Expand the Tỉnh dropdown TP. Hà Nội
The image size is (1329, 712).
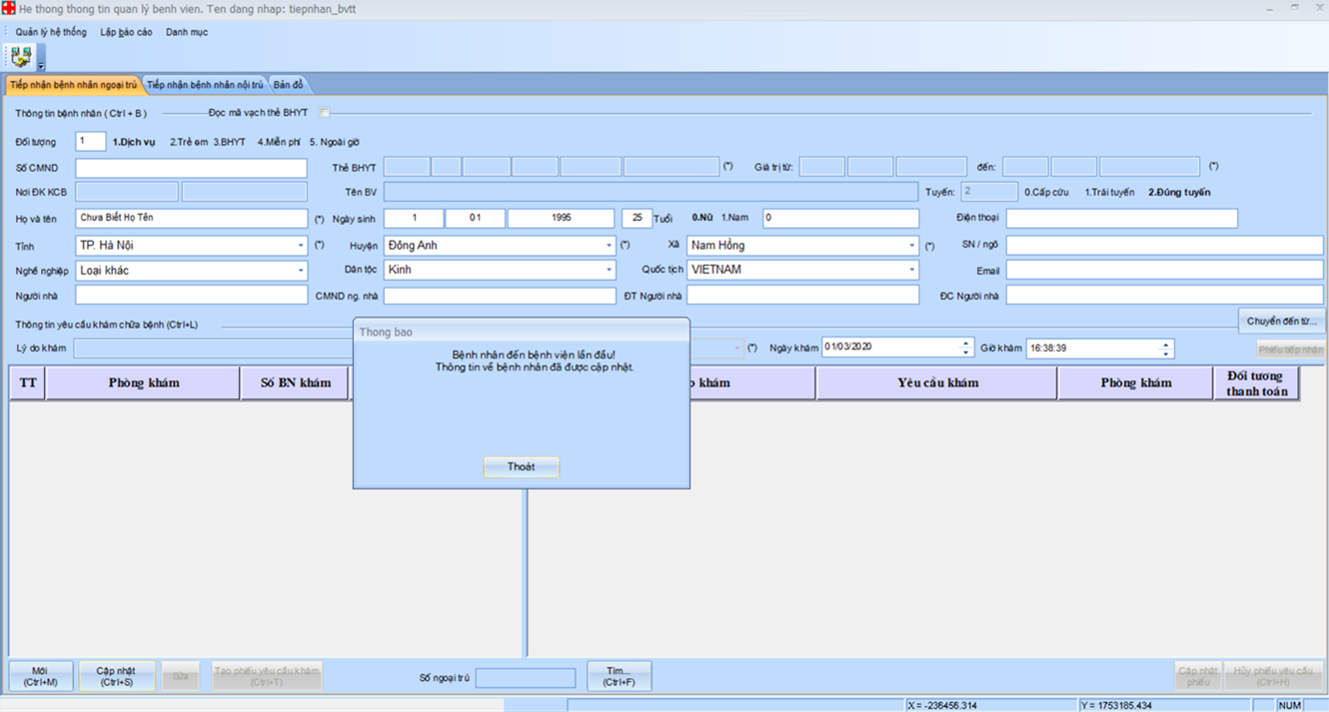pos(301,245)
